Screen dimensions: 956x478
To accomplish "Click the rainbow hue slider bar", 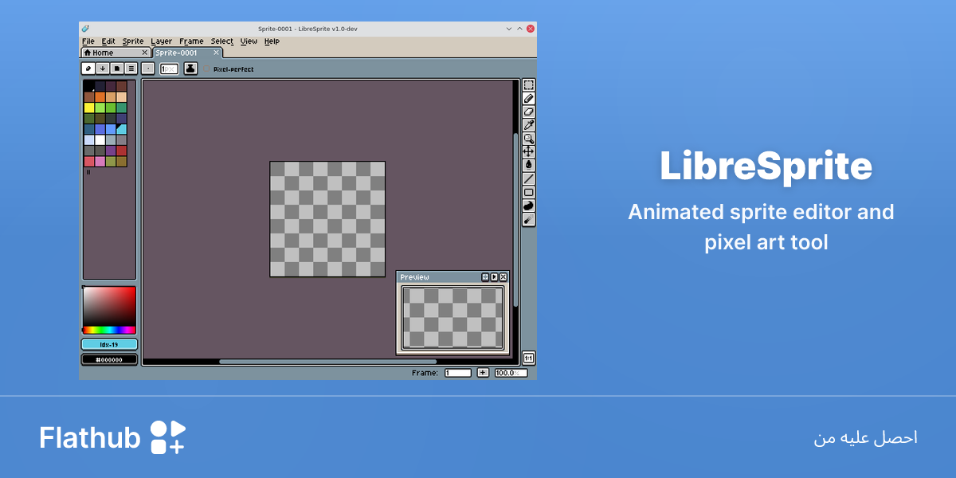I will pos(109,330).
